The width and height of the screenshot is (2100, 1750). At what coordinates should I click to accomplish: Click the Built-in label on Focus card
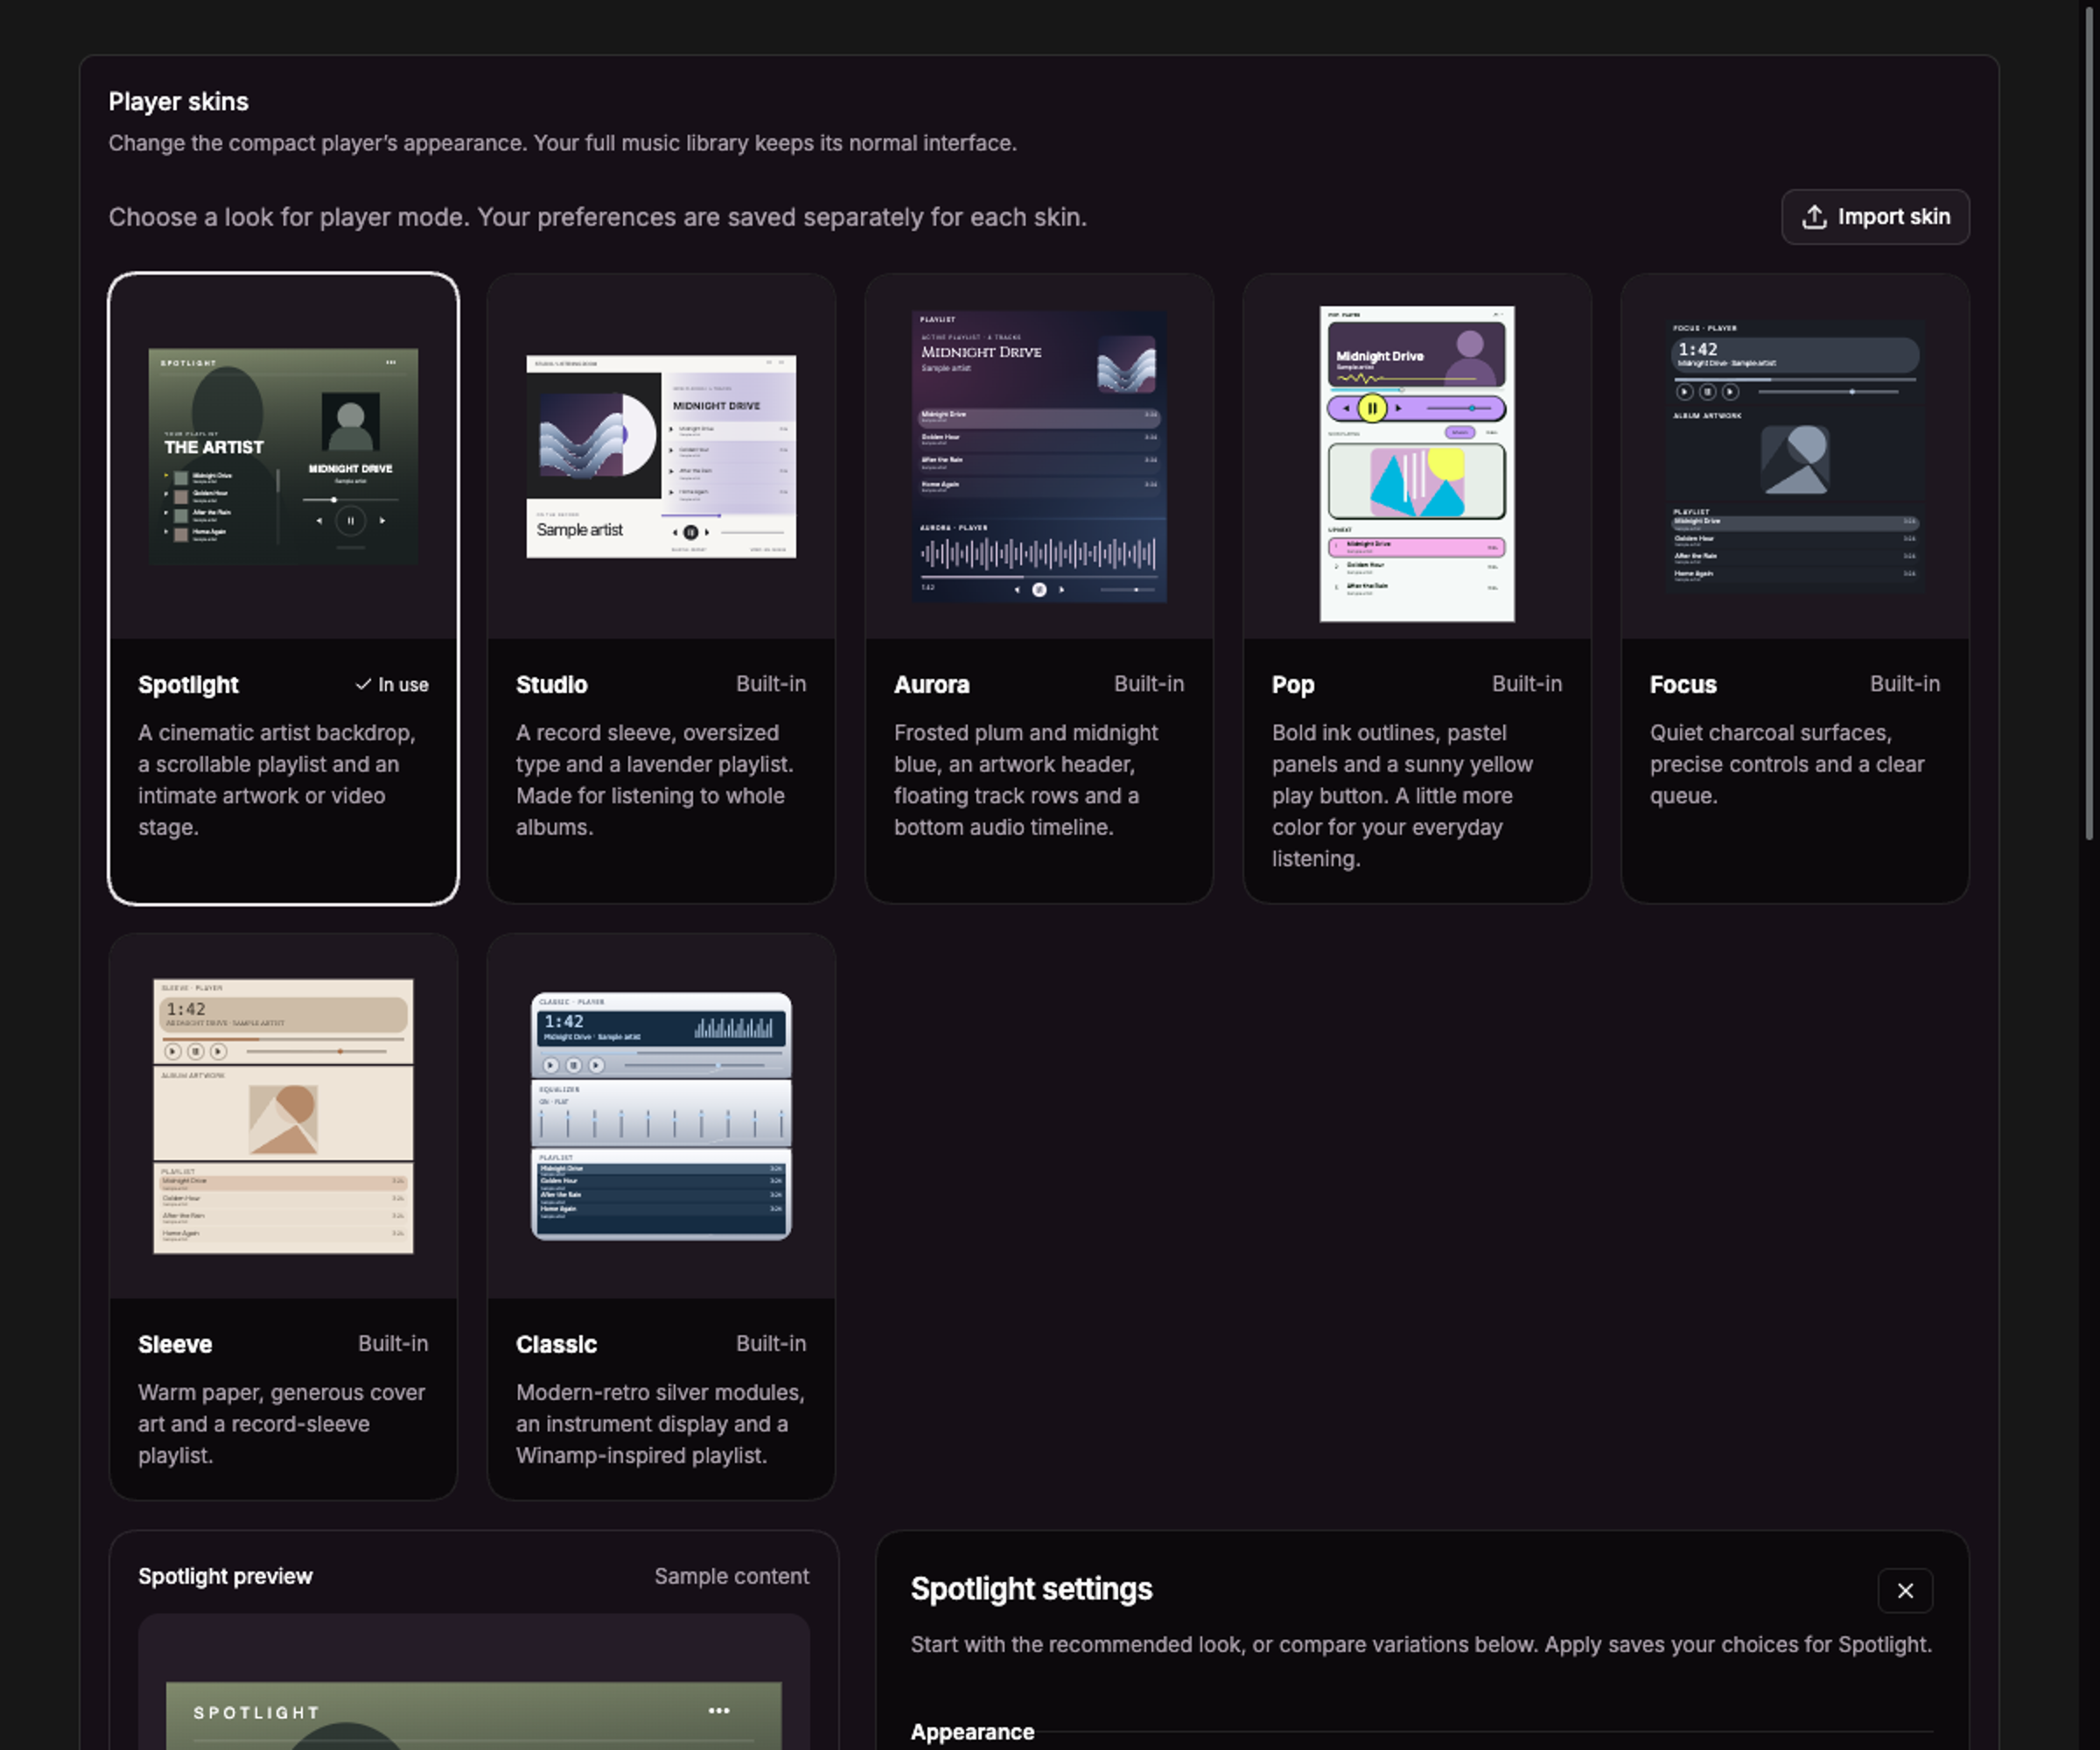point(1905,684)
